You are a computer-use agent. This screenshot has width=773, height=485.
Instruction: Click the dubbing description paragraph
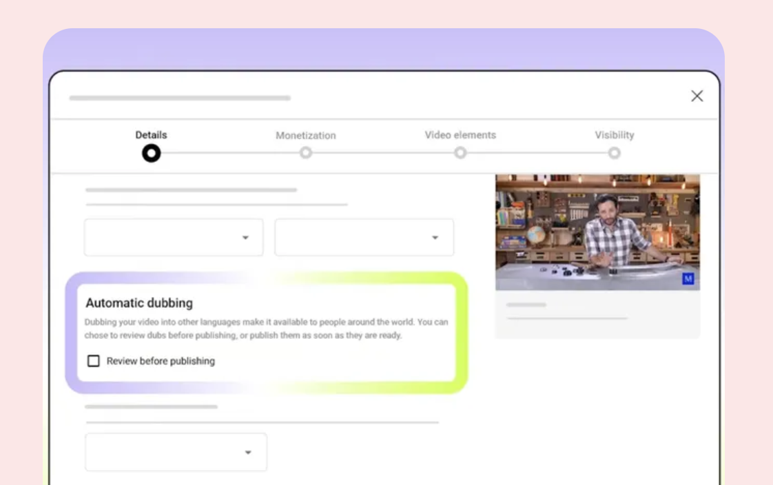[x=266, y=329]
